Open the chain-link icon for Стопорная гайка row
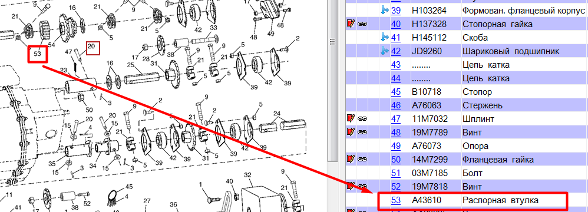This screenshot has height=212, width=588. click(x=362, y=24)
